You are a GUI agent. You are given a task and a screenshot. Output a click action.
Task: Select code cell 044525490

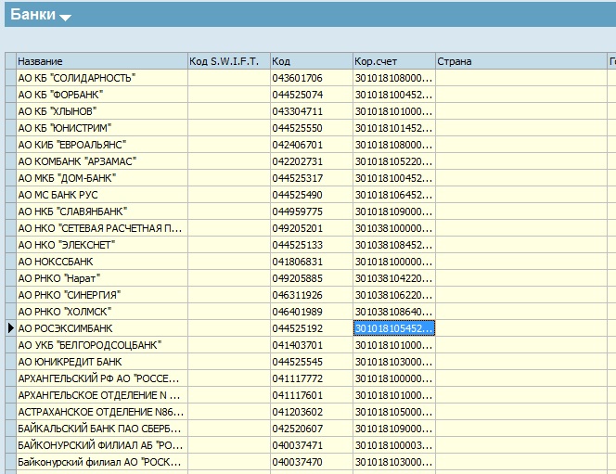[312, 195]
